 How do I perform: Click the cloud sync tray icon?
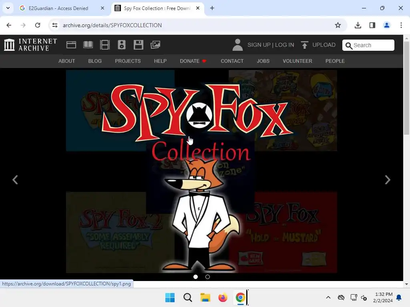341,297
